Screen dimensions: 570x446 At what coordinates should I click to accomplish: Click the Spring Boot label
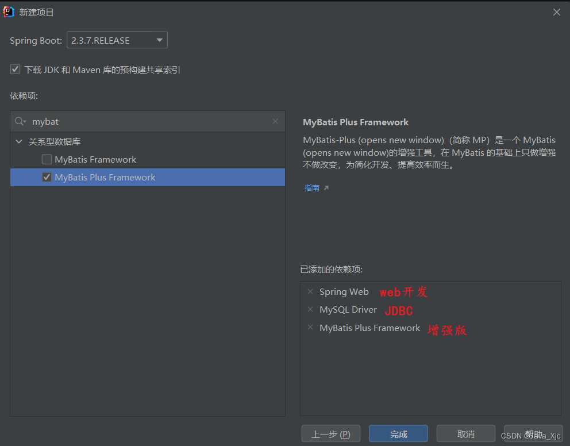[x=36, y=40]
